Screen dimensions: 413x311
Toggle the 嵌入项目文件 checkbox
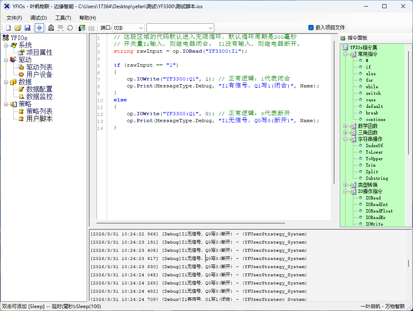click(311, 27)
